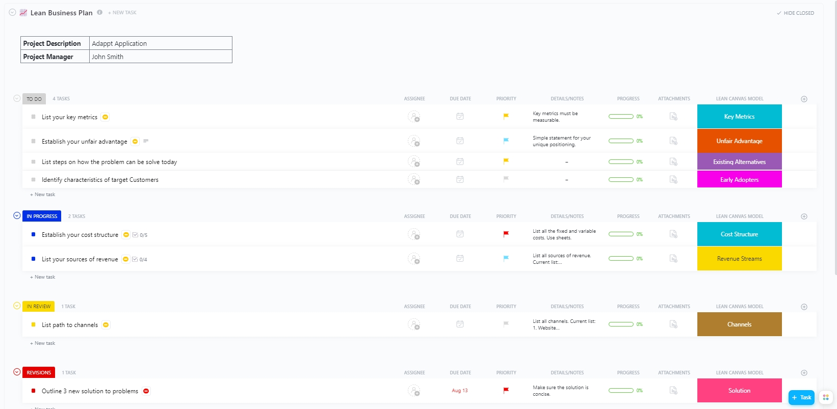837x409 pixels.
Task: Click blue priority flag on List your sources of revenue
Action: 506,258
